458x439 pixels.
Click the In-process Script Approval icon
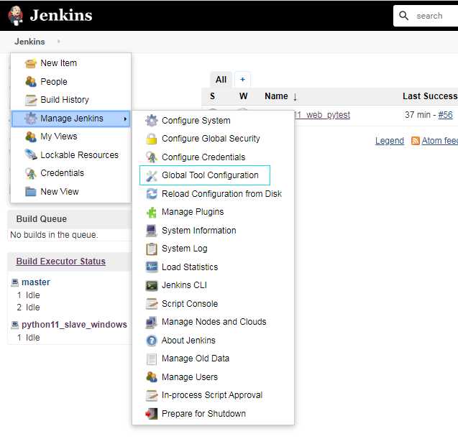coord(152,395)
